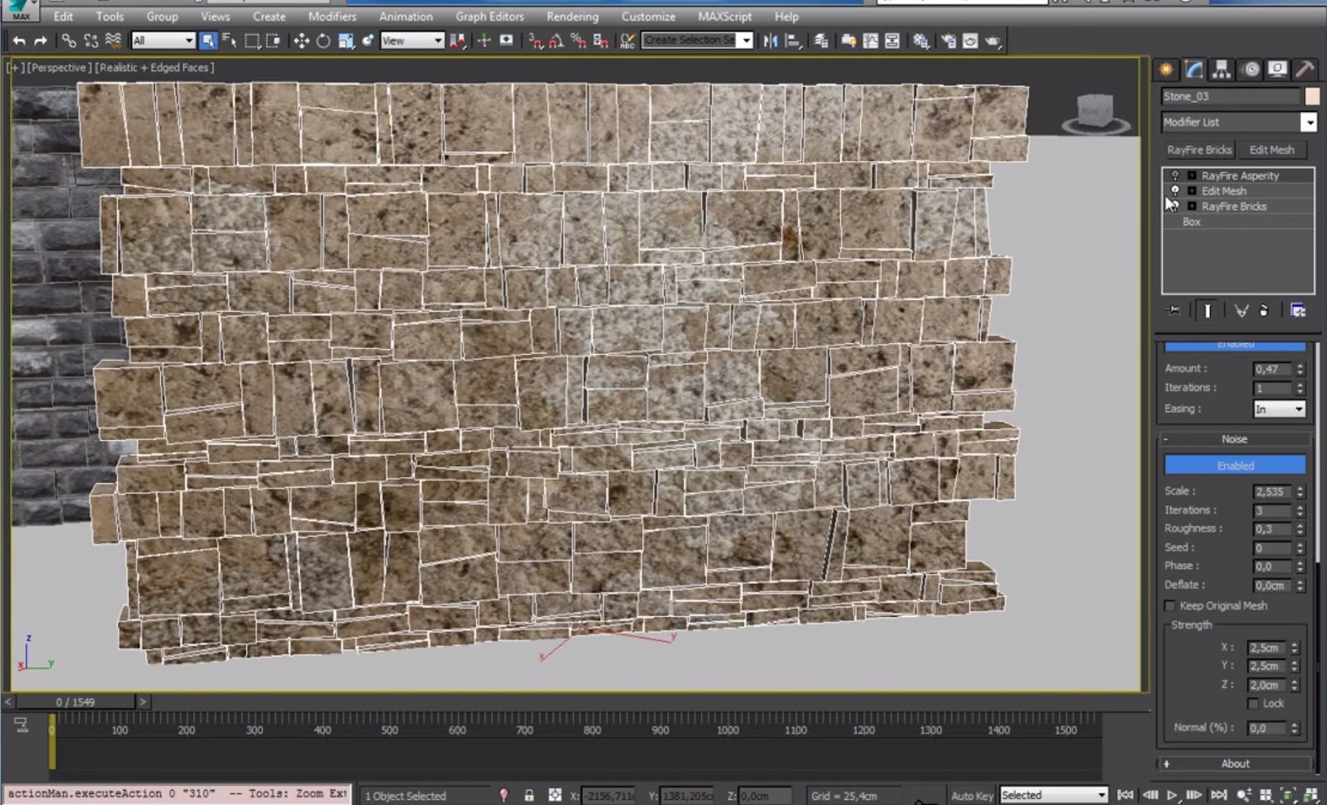
Task: Click the Stone_03 object color swatch
Action: [x=1312, y=97]
